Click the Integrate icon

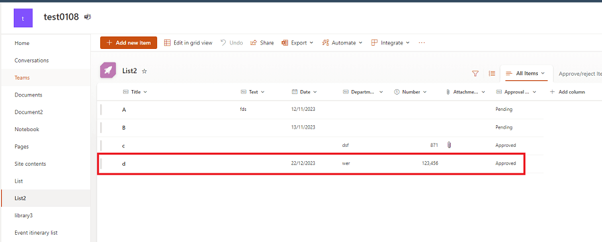(374, 43)
